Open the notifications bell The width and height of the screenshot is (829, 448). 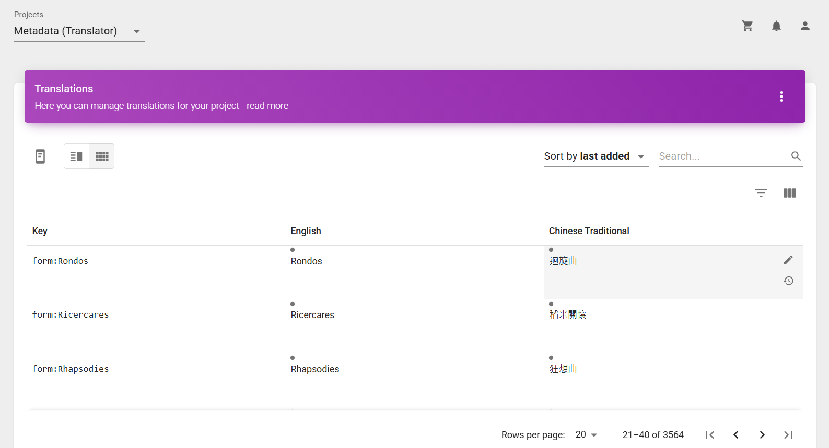(x=776, y=26)
